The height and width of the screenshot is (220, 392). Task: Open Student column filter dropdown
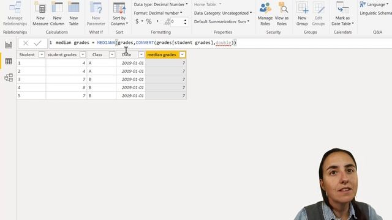(42, 54)
